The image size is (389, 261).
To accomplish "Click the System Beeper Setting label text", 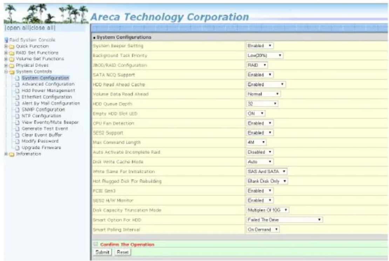I will click(x=118, y=46).
